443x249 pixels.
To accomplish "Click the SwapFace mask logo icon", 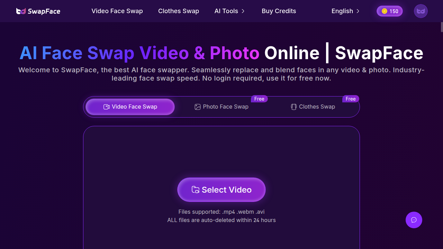I will tap(21, 11).
